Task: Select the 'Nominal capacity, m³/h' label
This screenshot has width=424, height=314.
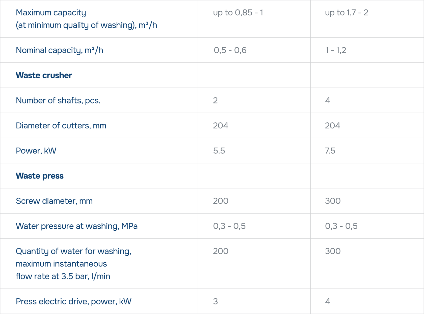Action: [60, 50]
